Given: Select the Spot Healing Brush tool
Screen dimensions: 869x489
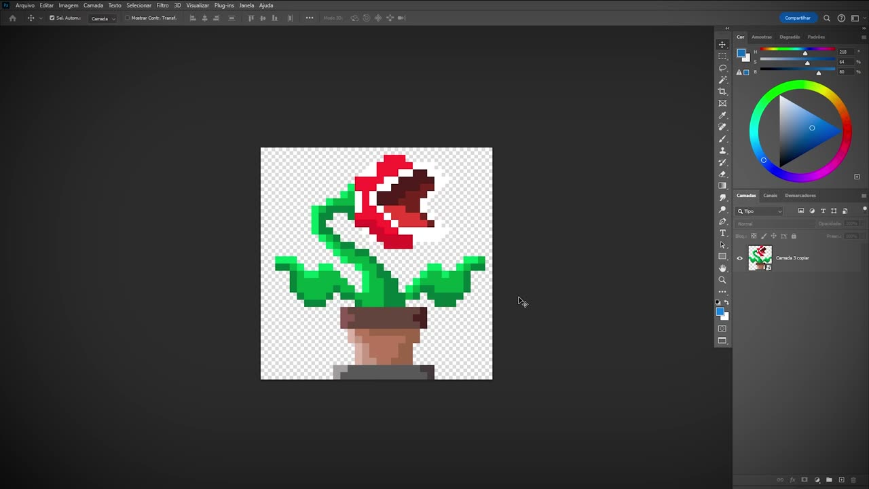Looking at the screenshot, I should click(722, 127).
